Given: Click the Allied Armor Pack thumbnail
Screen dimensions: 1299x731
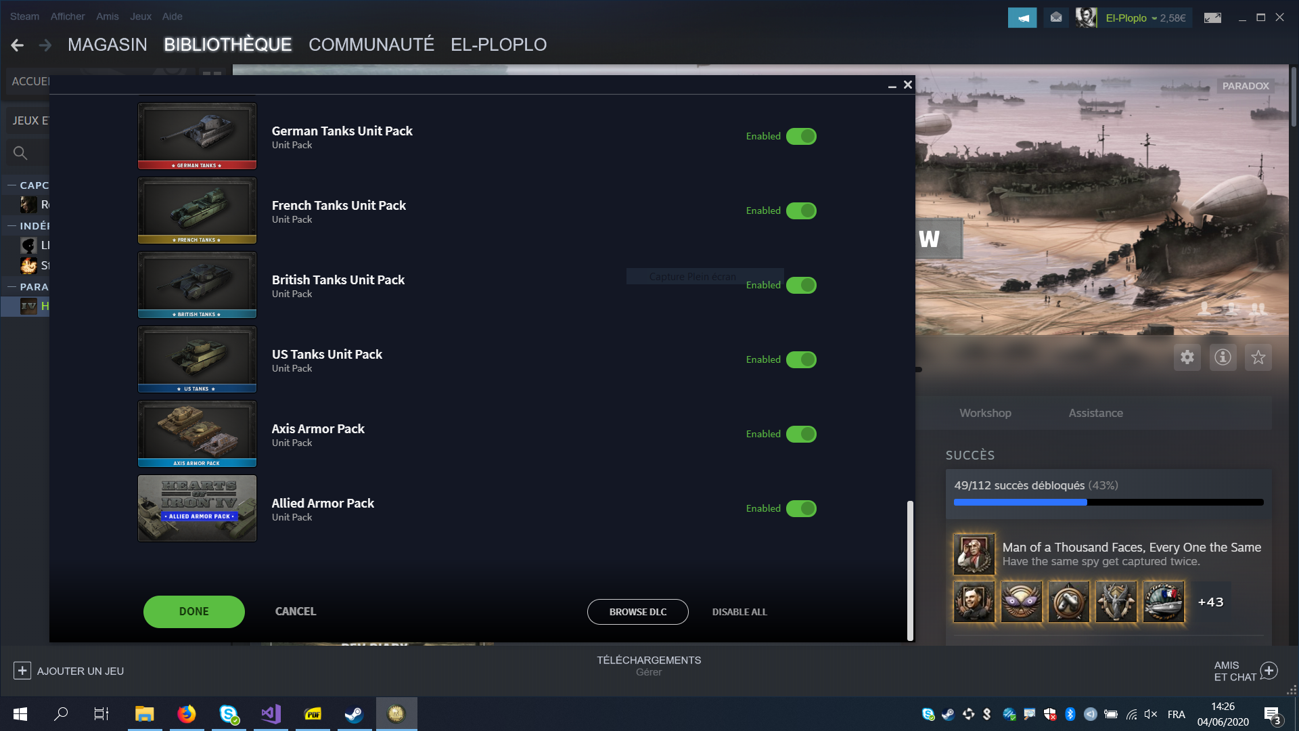Looking at the screenshot, I should click(x=197, y=508).
